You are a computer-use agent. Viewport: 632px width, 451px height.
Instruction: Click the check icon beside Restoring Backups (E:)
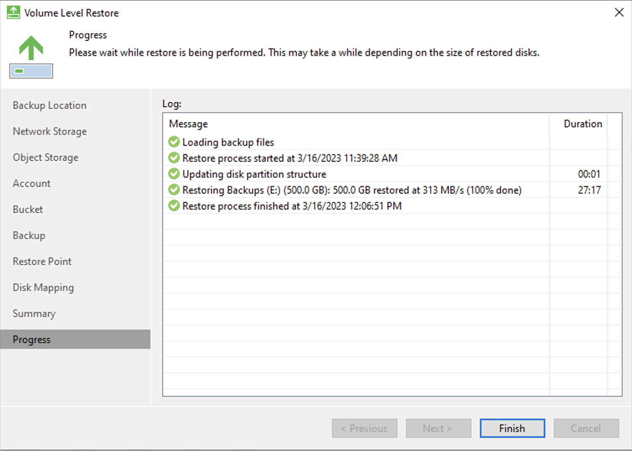(174, 190)
